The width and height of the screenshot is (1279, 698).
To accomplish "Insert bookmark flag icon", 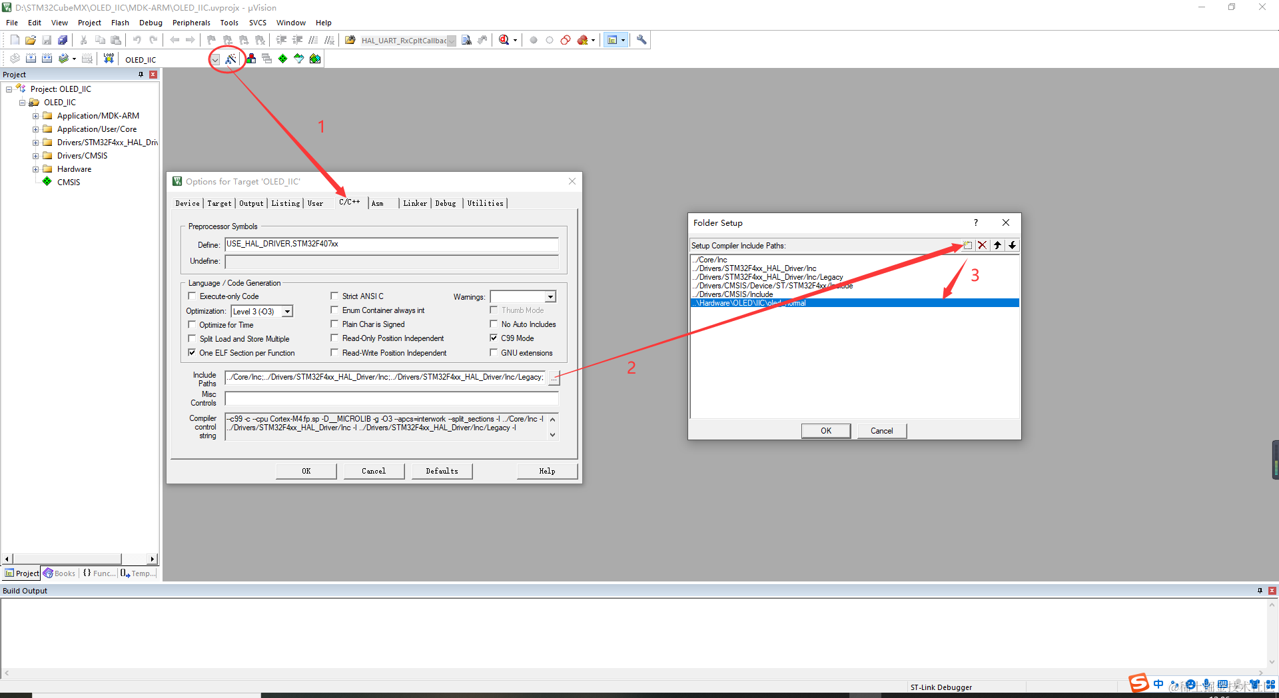I will (x=211, y=40).
